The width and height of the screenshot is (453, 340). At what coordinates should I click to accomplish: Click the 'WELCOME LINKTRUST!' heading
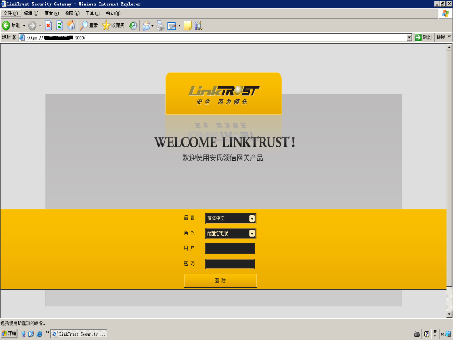(x=224, y=142)
